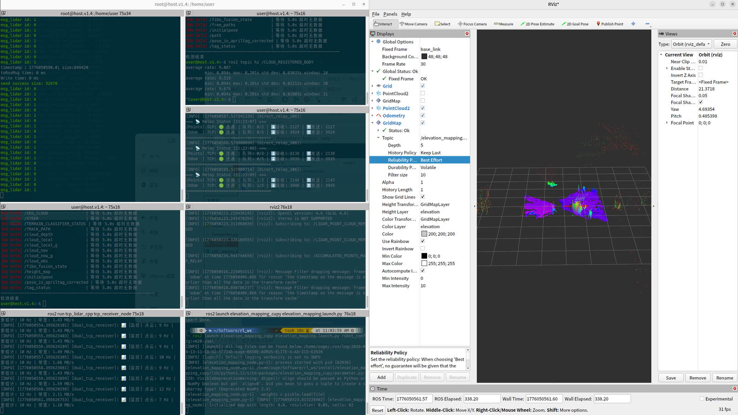The height and width of the screenshot is (415, 738).
Task: Select the Publish Point tool
Action: (610, 24)
